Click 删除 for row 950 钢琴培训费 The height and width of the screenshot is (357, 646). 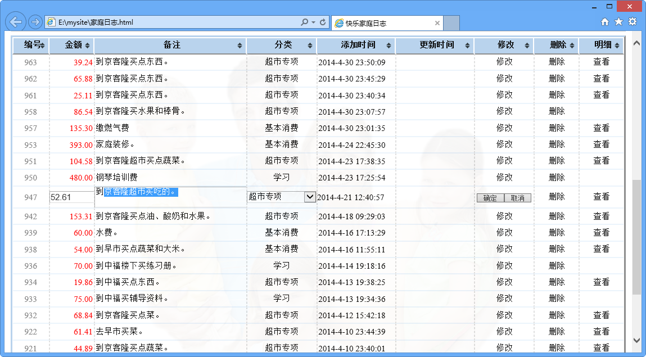click(x=557, y=178)
